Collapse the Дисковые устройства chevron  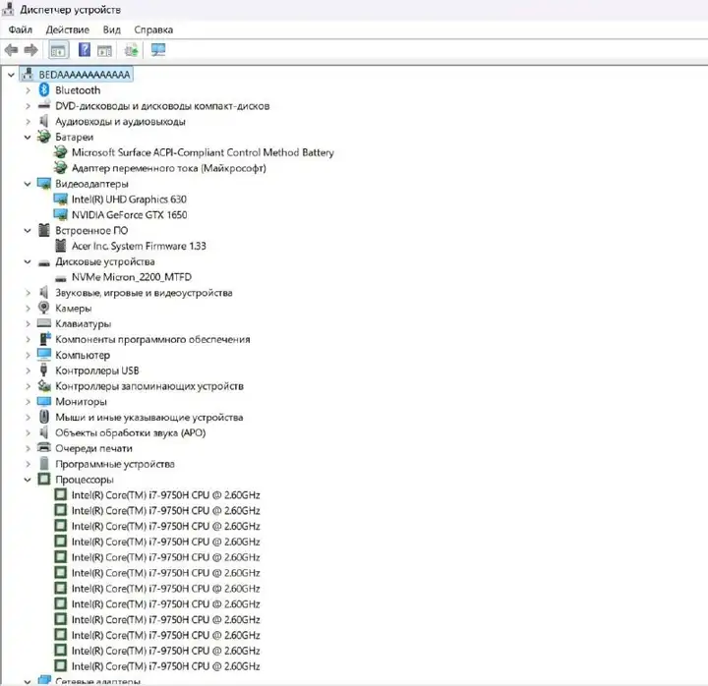tap(28, 261)
